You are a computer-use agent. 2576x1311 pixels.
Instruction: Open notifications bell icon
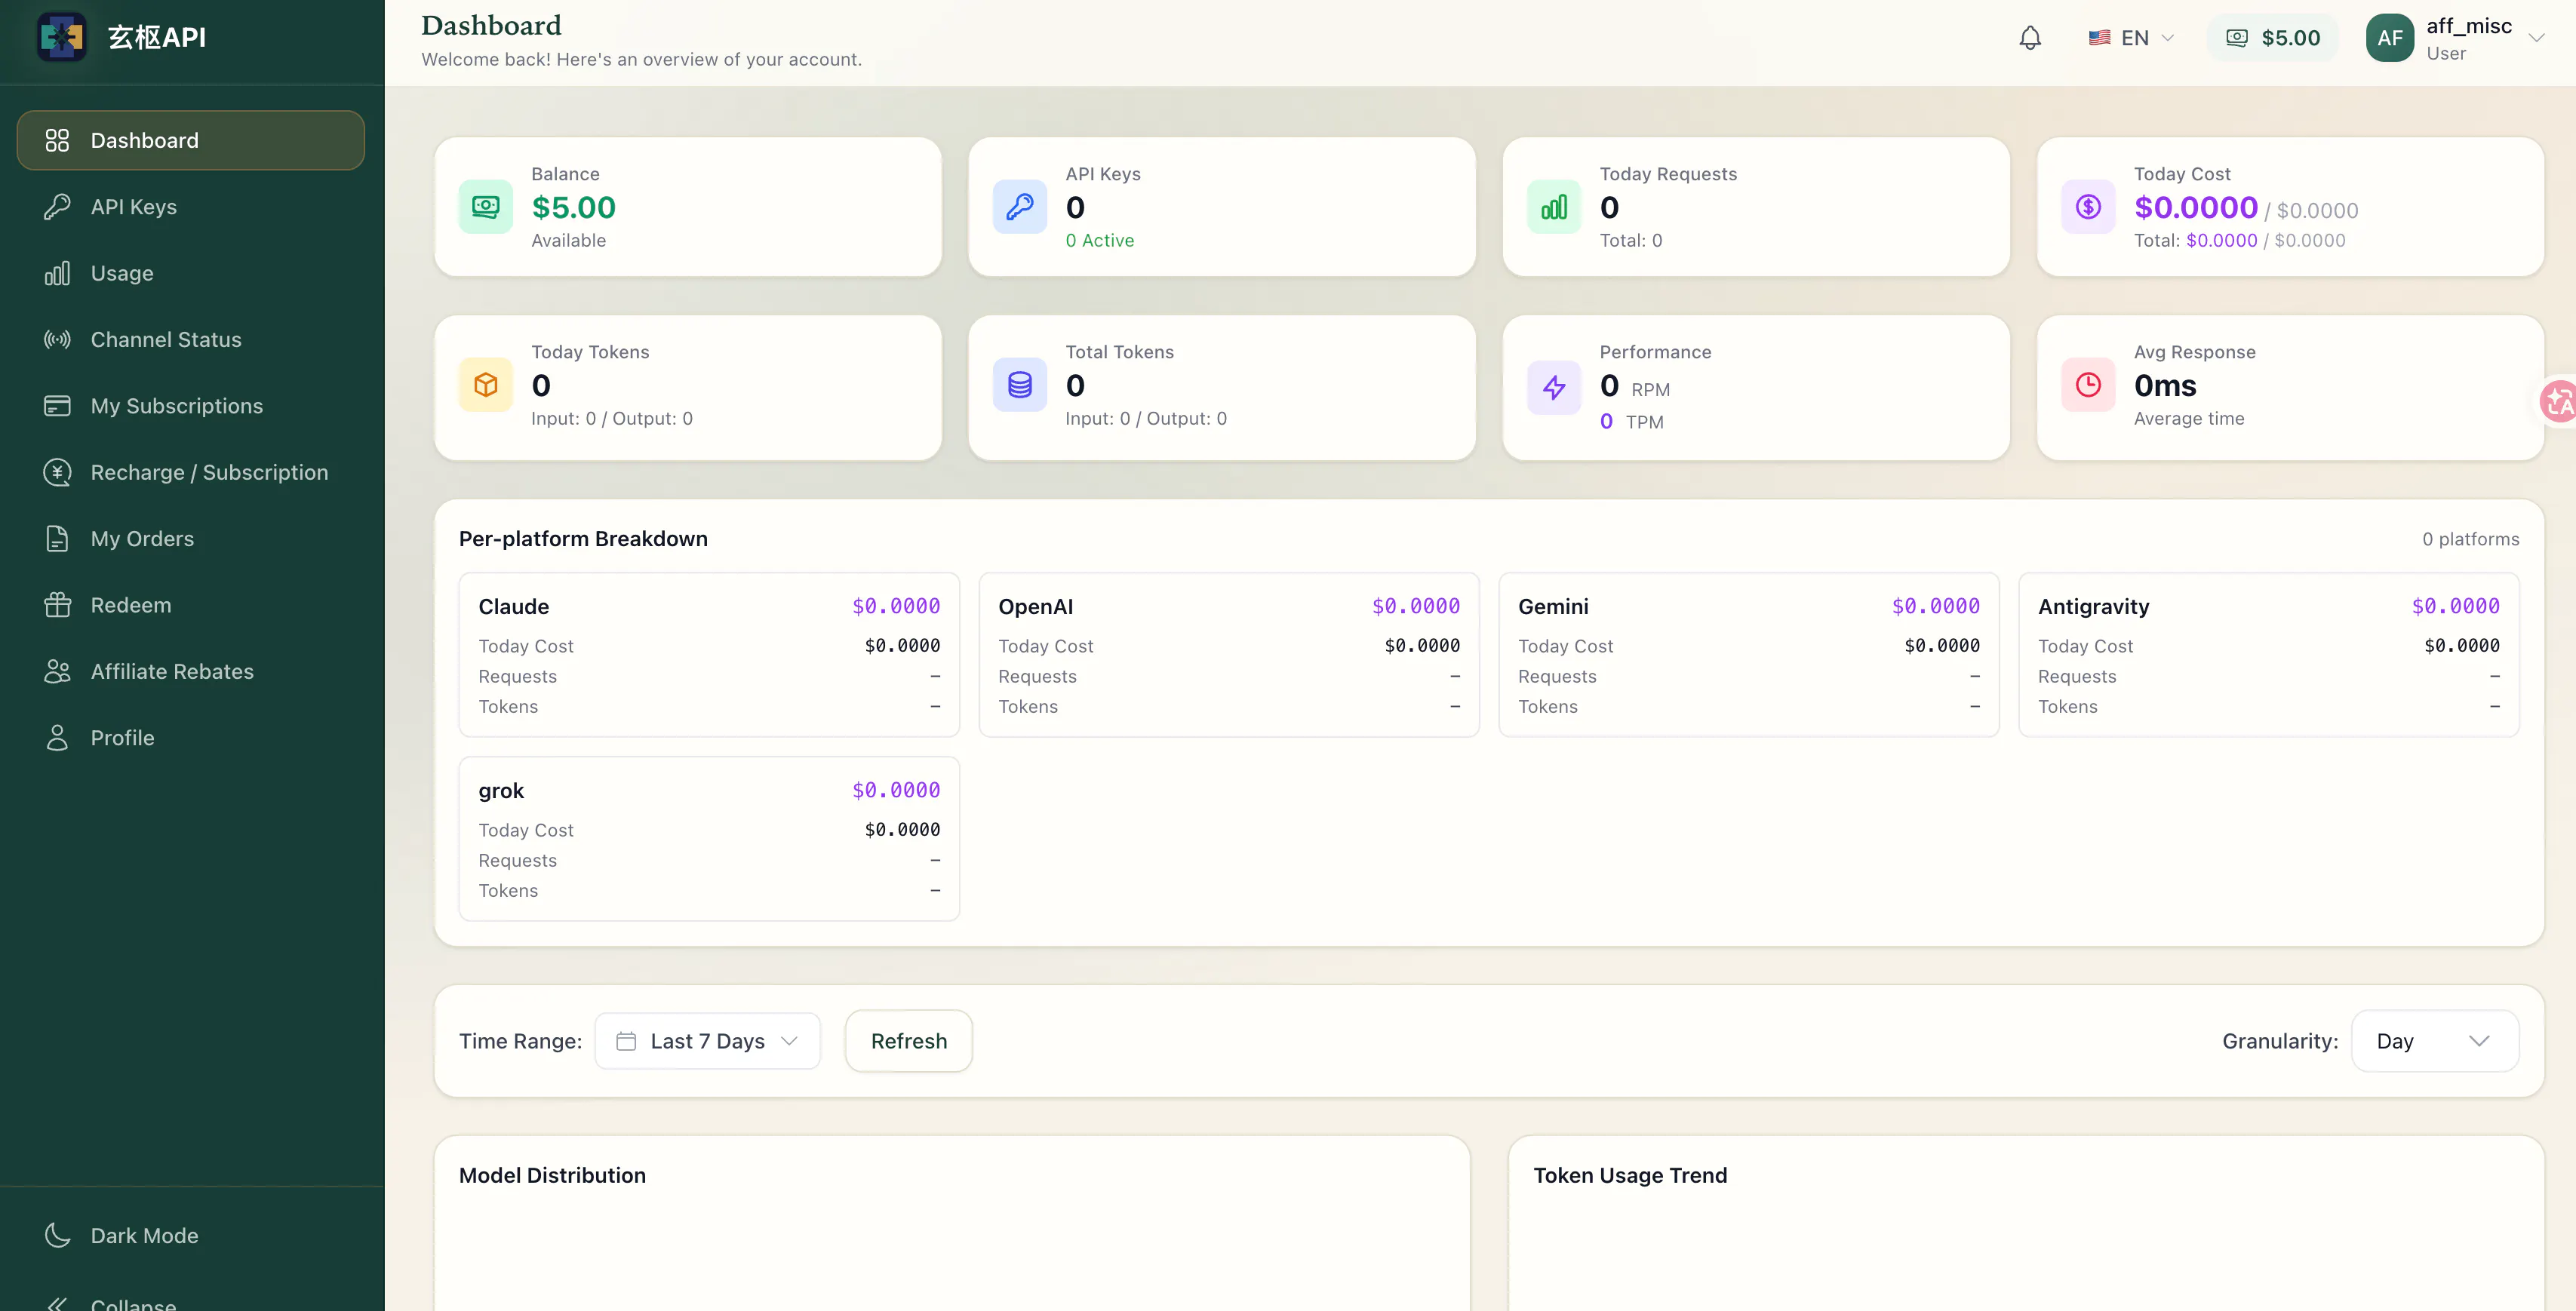2030,38
